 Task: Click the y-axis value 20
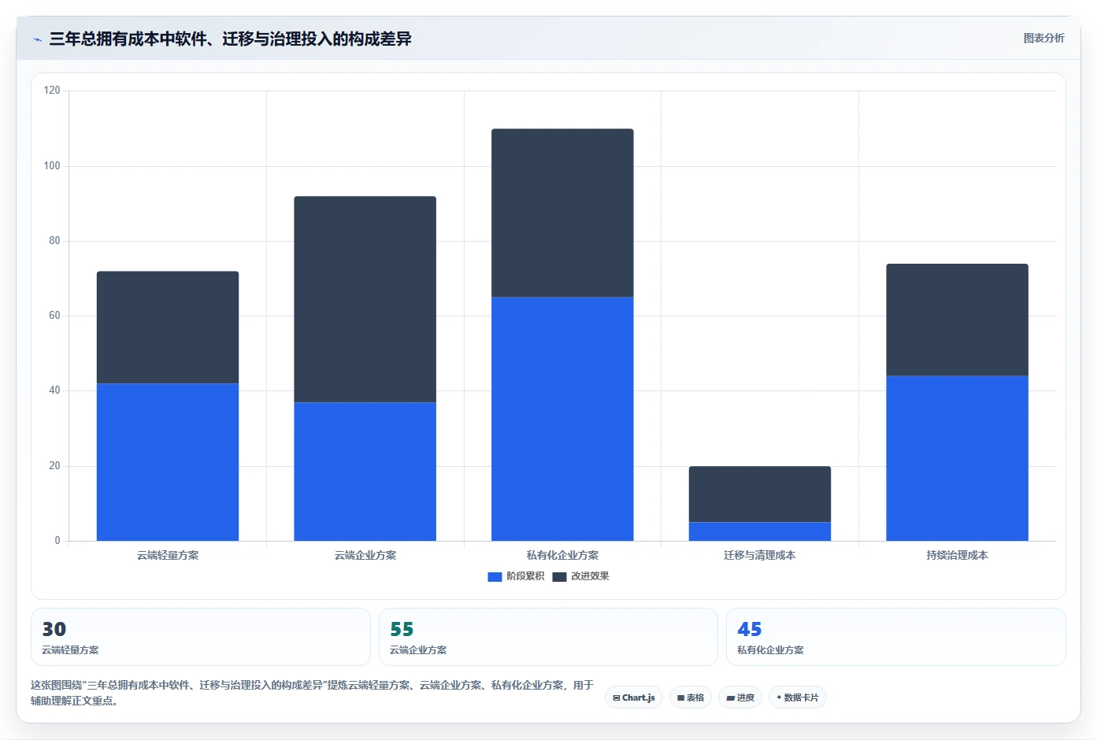[x=54, y=466]
